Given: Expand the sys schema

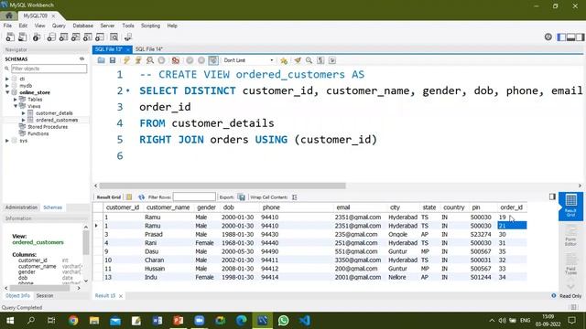Looking at the screenshot, I should tap(7, 141).
